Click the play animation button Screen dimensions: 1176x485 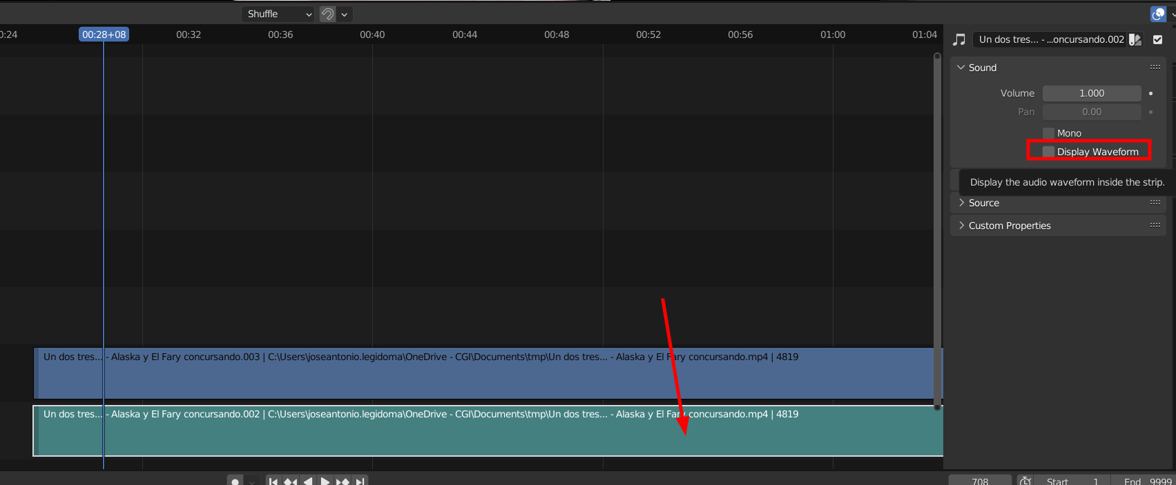(325, 481)
